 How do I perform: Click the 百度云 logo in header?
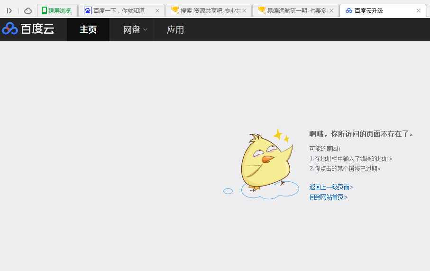coord(28,29)
